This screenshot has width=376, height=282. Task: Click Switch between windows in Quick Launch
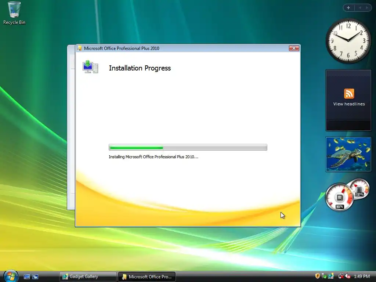click(x=35, y=276)
